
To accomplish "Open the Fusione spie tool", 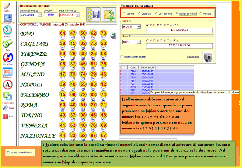I will pos(7,96).
